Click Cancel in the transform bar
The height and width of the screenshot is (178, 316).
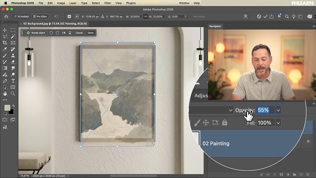[79, 33]
